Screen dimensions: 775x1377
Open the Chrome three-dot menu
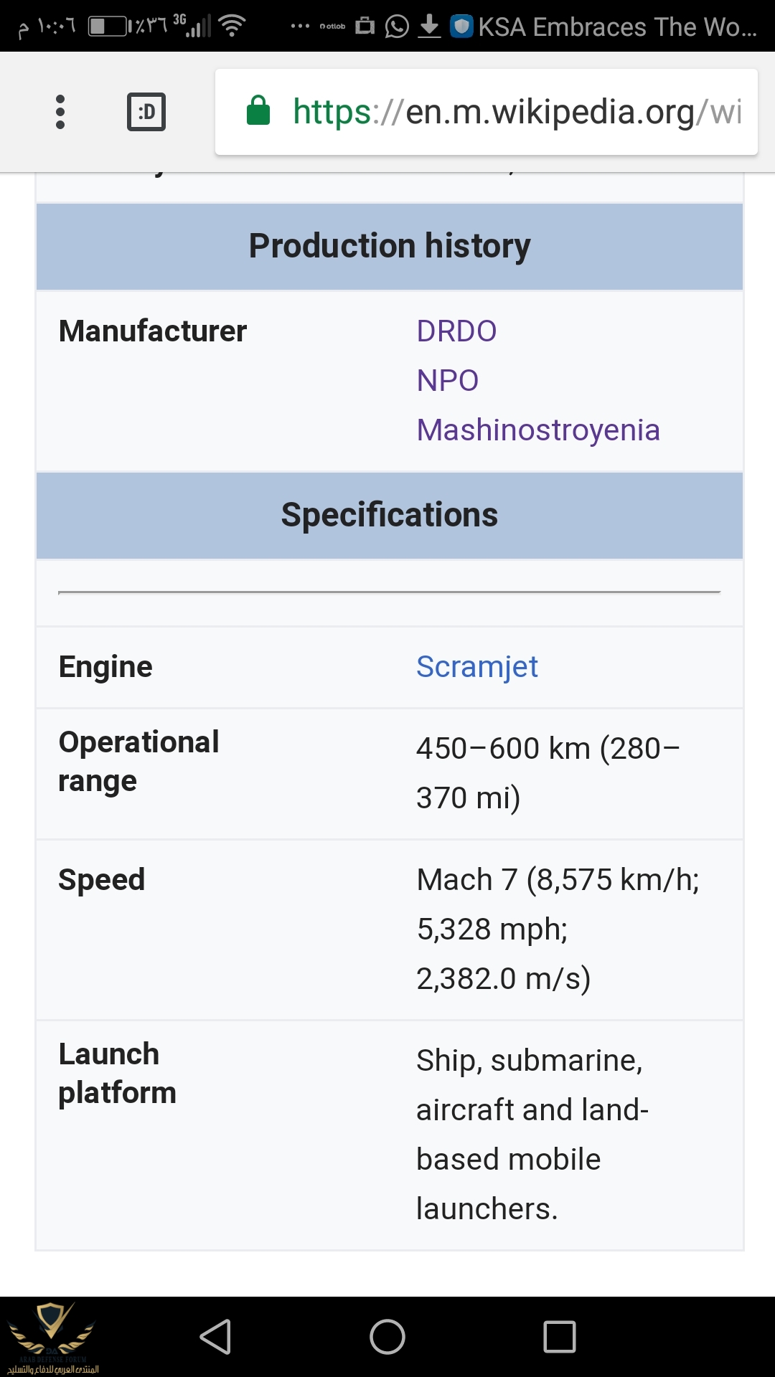(x=60, y=112)
